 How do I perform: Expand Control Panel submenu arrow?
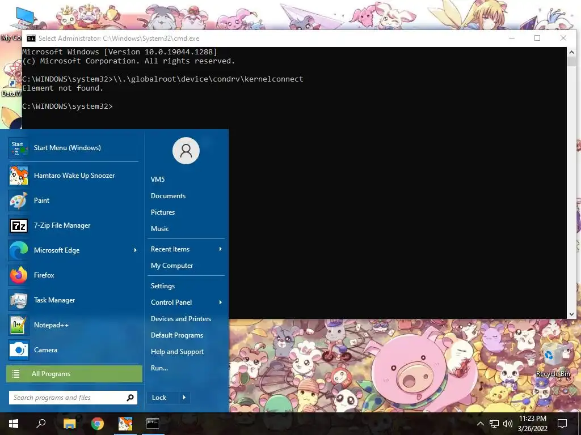[x=221, y=302]
